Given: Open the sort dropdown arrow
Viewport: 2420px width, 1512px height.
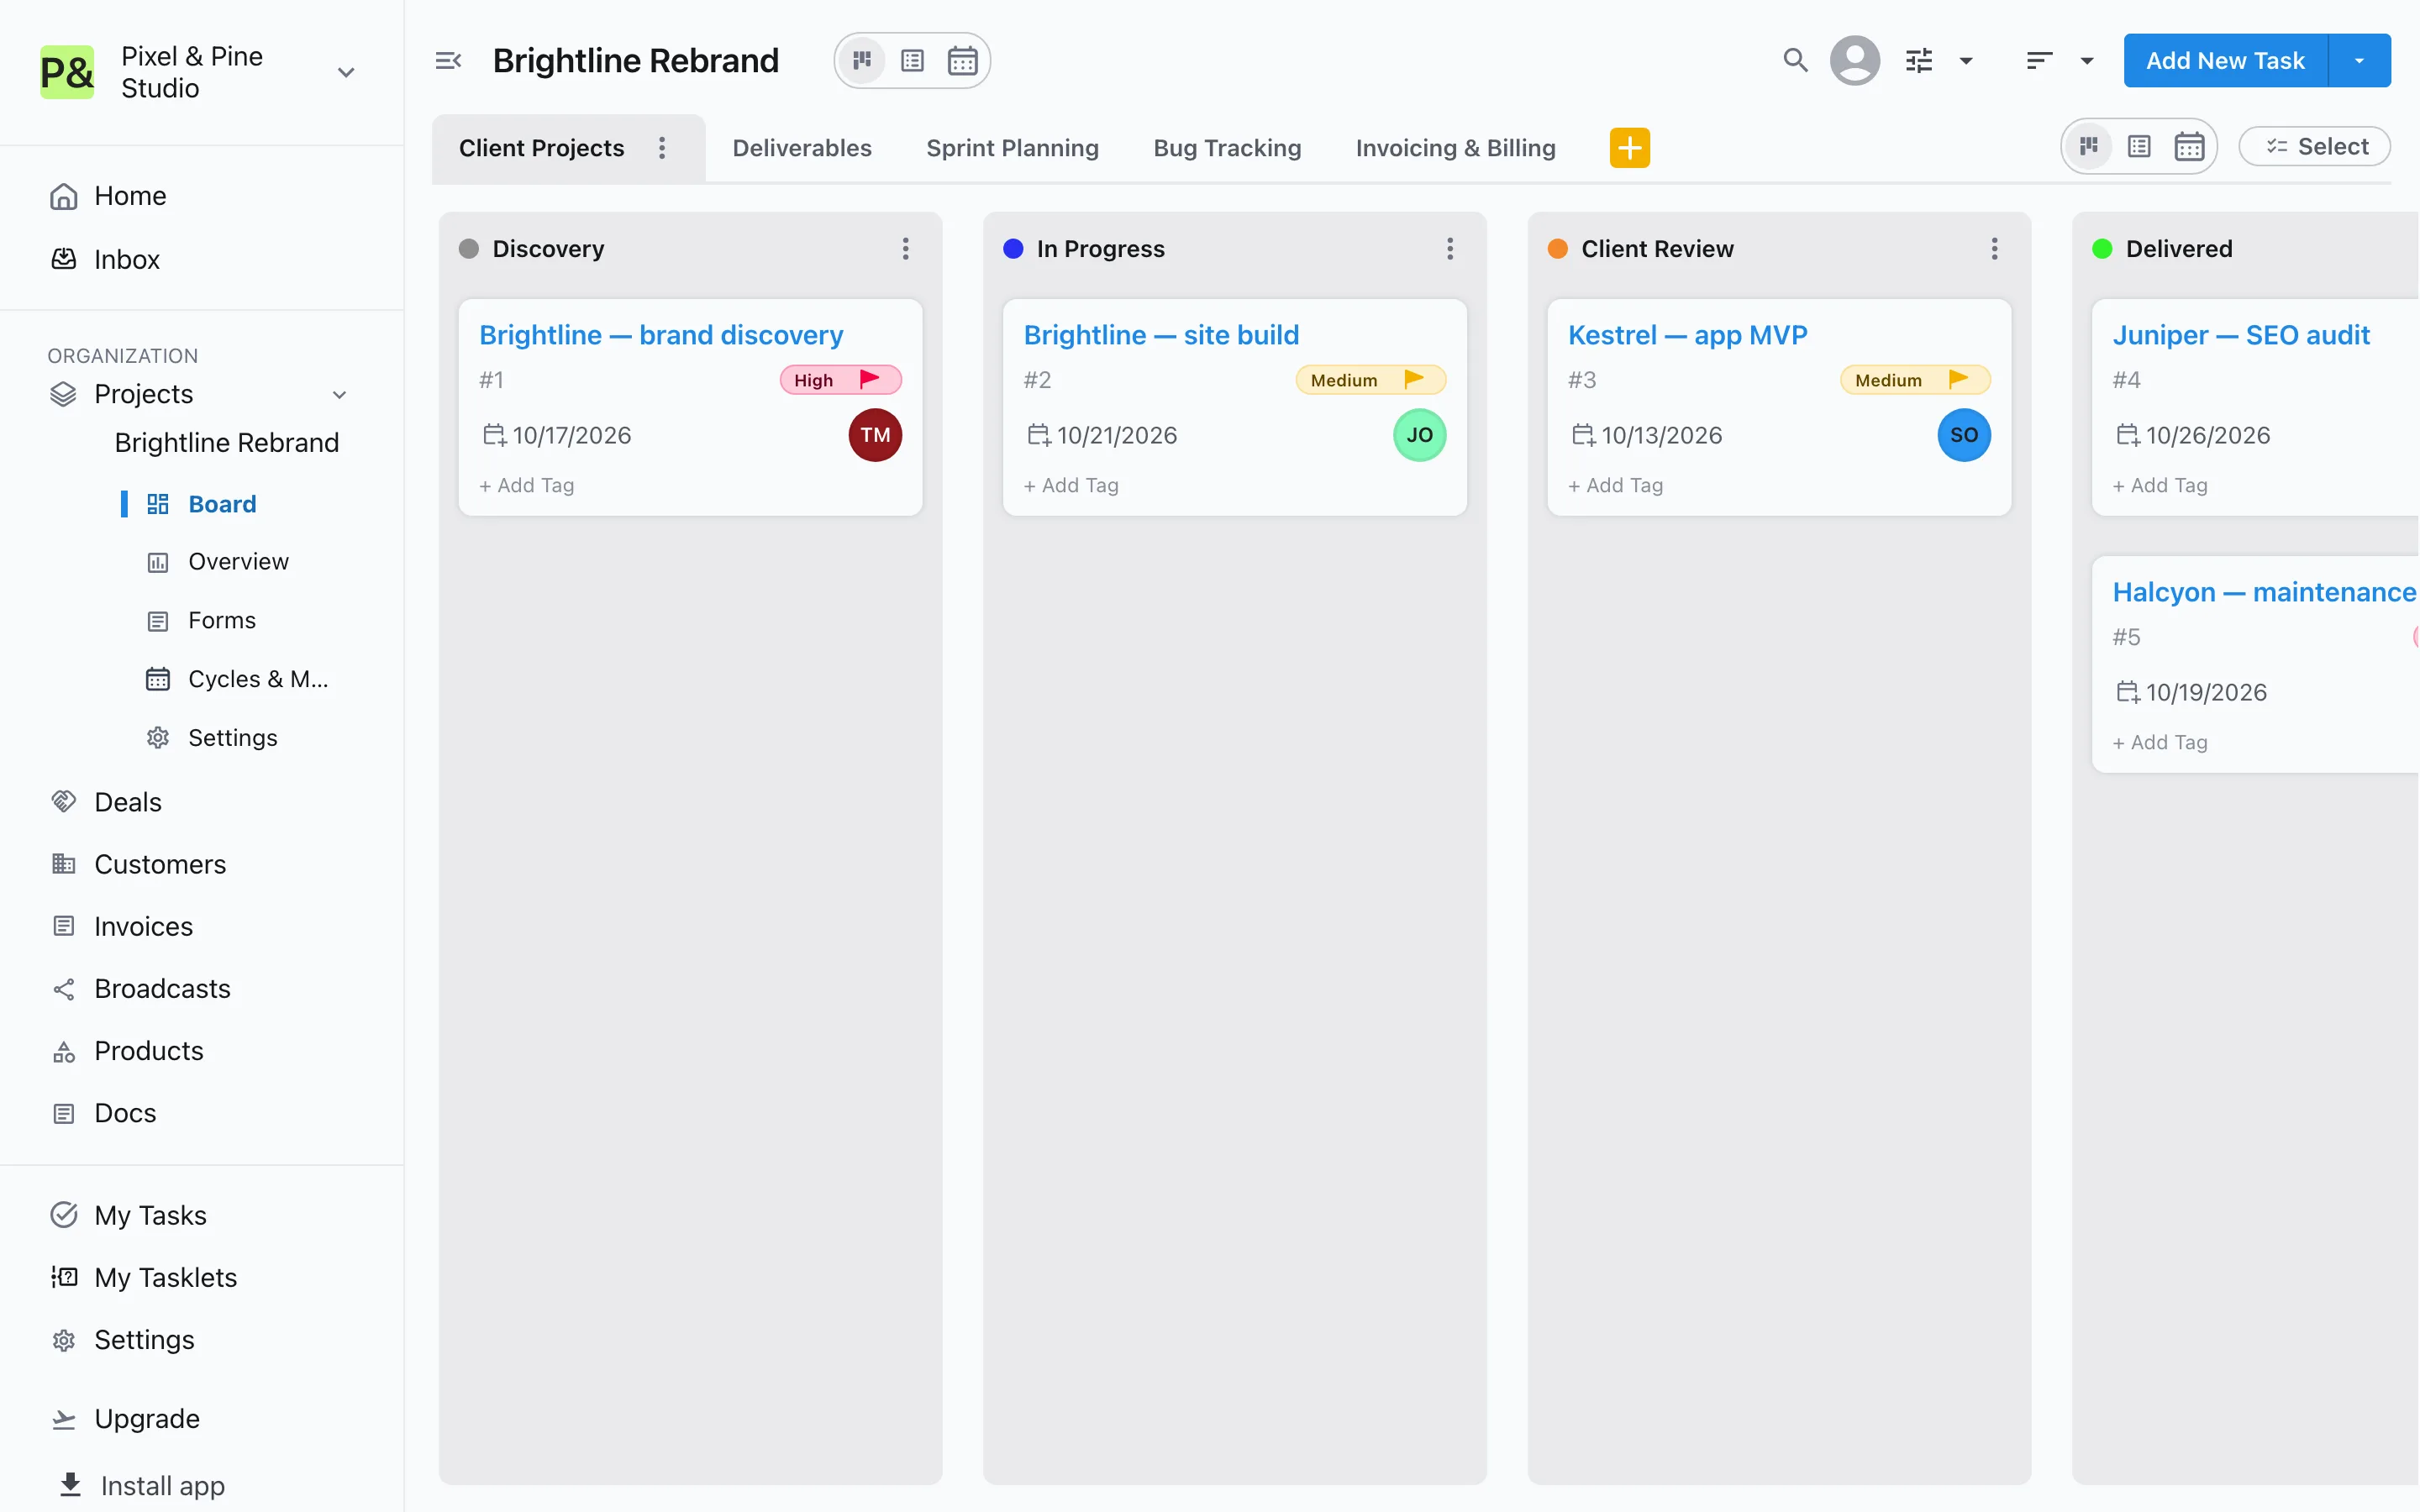Looking at the screenshot, I should tap(2087, 61).
